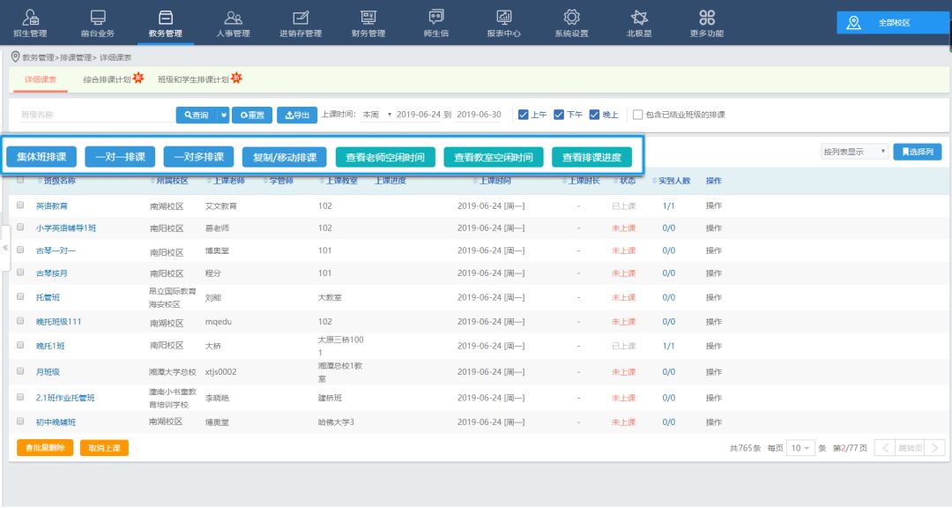Open 报表中心 reports icon
952x508 pixels.
(x=503, y=18)
